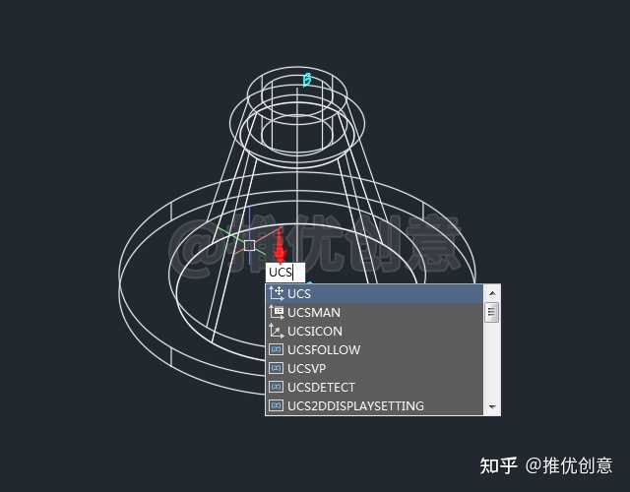Click the UCSDETECT variable icon
Viewport: 630px width, 492px height.
click(x=276, y=387)
